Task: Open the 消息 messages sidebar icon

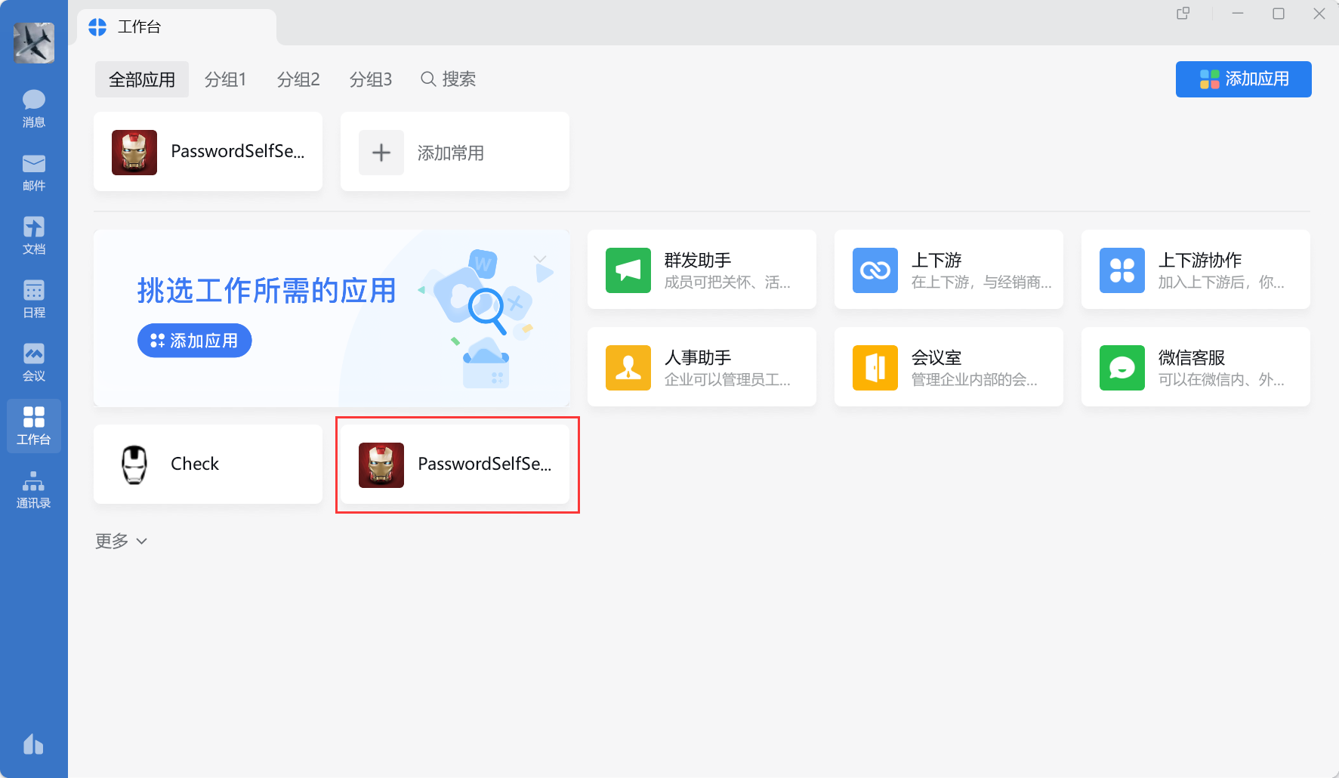Action: coord(33,108)
